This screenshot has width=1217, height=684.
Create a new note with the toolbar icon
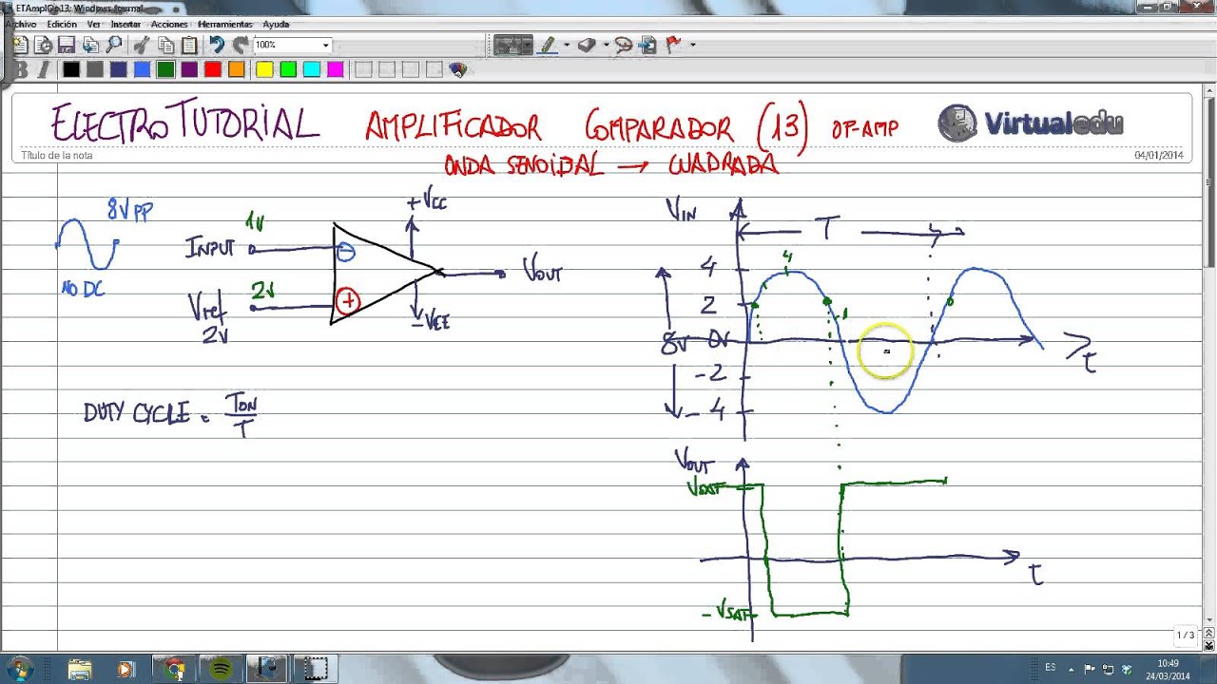(x=20, y=45)
